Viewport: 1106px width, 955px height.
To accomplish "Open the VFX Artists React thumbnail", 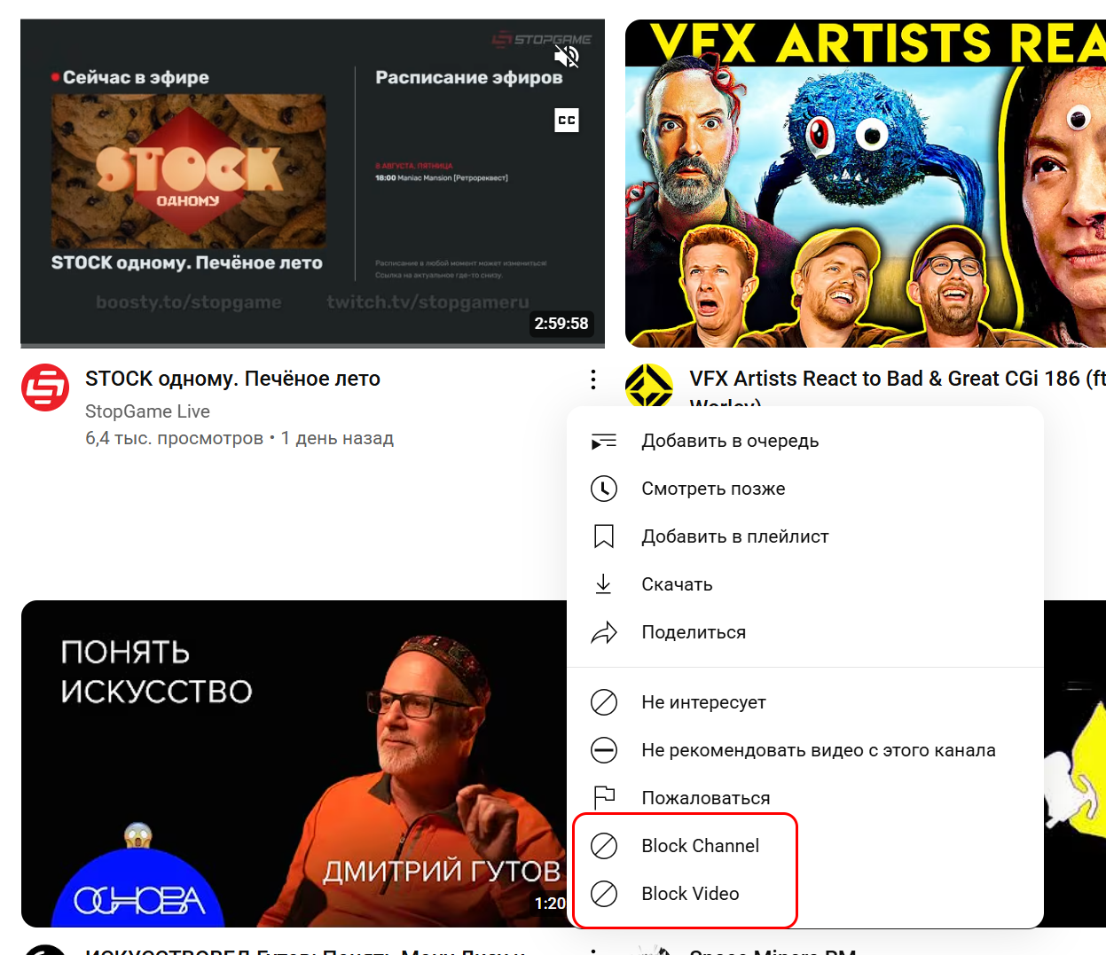I will coord(866,183).
